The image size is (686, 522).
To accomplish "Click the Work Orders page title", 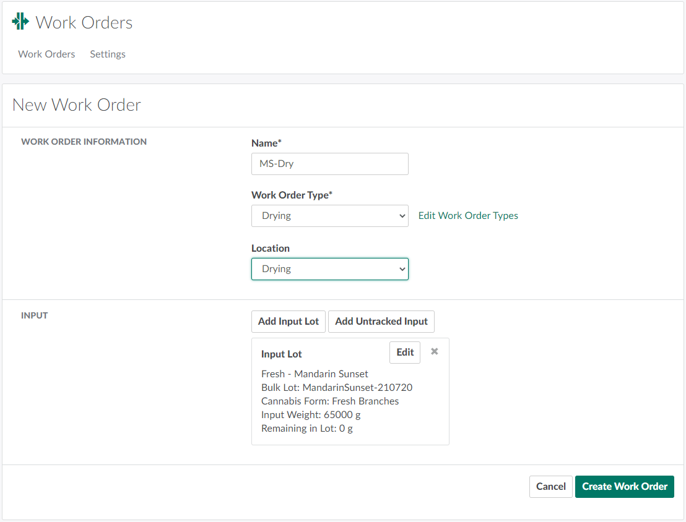I will click(84, 23).
